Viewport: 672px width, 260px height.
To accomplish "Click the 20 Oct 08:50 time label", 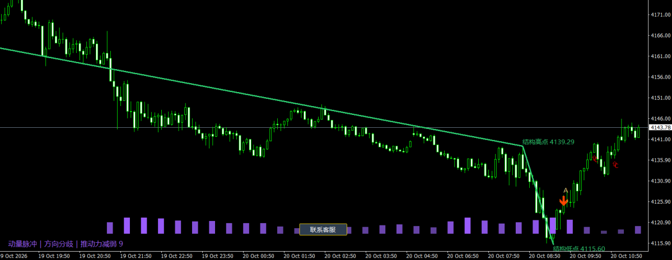I will (x=545, y=256).
